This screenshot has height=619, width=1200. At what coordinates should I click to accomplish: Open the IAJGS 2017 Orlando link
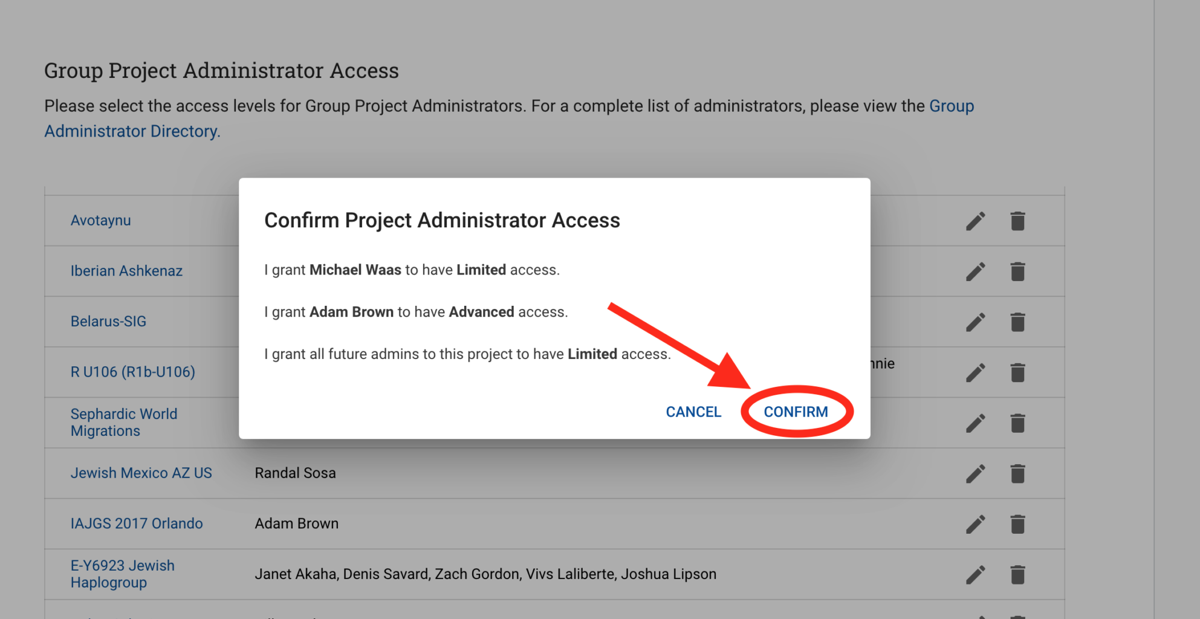click(x=137, y=523)
